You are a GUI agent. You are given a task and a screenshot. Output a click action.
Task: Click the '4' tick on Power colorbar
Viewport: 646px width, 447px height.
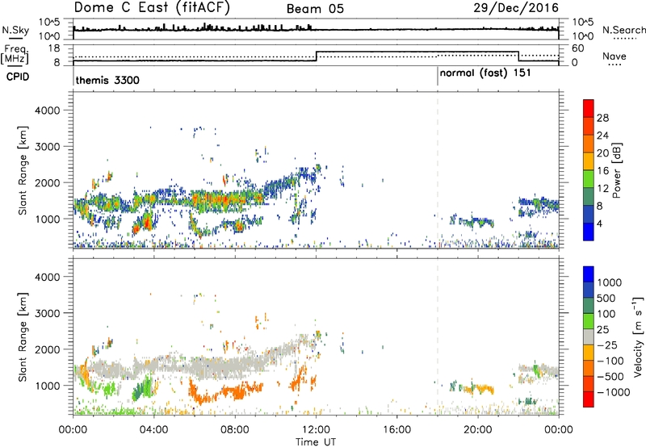pos(600,223)
